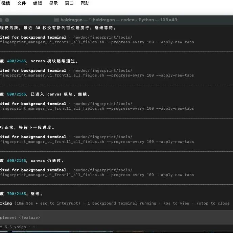Focus the prompt input with {feature} placeholder
The width and height of the screenshot is (233, 233).
point(116,217)
